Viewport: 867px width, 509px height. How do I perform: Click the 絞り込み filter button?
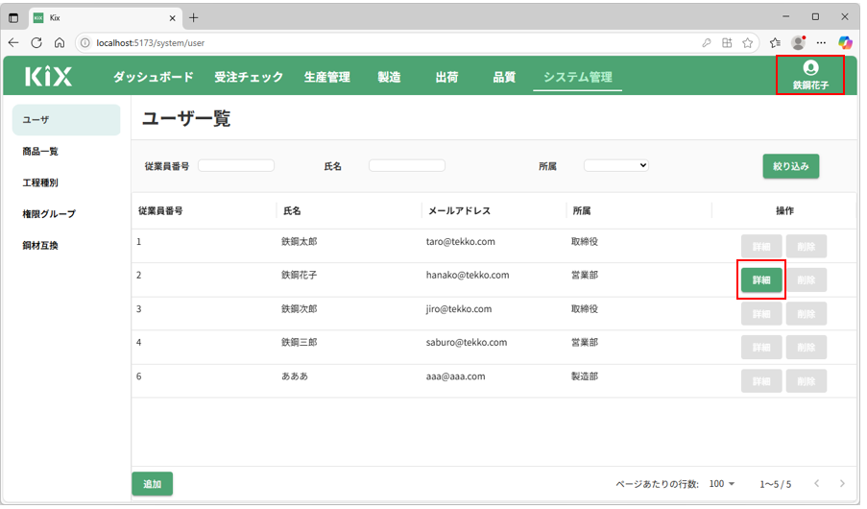click(x=791, y=166)
